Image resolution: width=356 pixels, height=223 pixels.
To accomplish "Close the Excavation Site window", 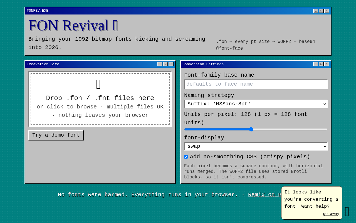I will 171,64.
